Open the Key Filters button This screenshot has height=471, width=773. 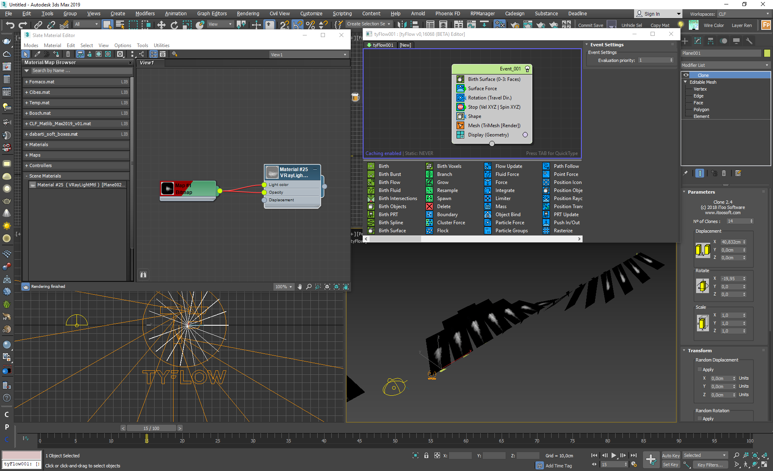click(x=710, y=465)
